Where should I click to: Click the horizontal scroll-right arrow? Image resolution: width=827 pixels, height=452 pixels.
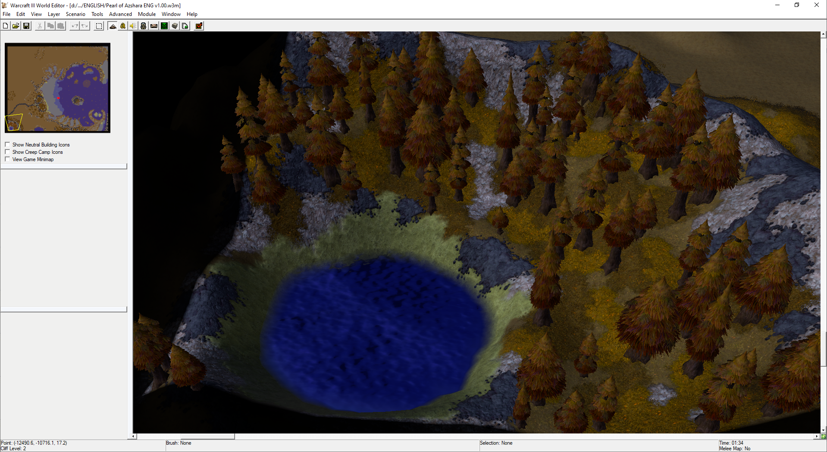pos(817,436)
